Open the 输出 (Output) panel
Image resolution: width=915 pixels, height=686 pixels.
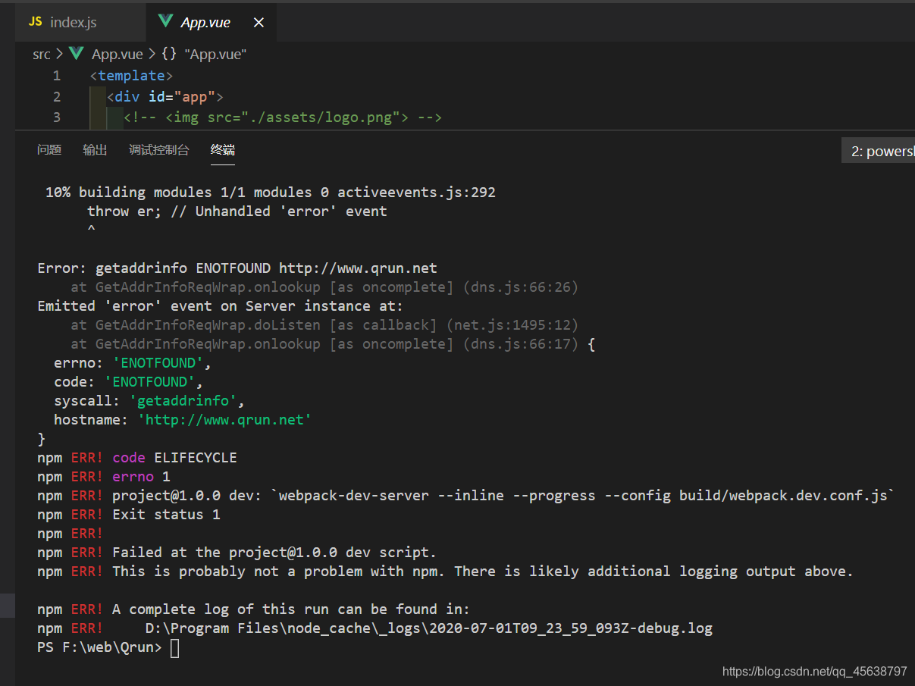click(x=95, y=150)
